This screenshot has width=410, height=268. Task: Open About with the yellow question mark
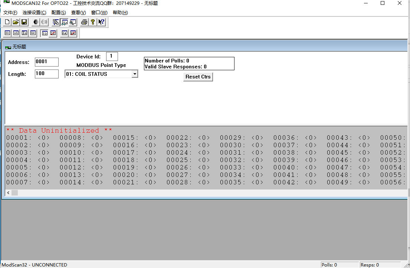pos(93,22)
